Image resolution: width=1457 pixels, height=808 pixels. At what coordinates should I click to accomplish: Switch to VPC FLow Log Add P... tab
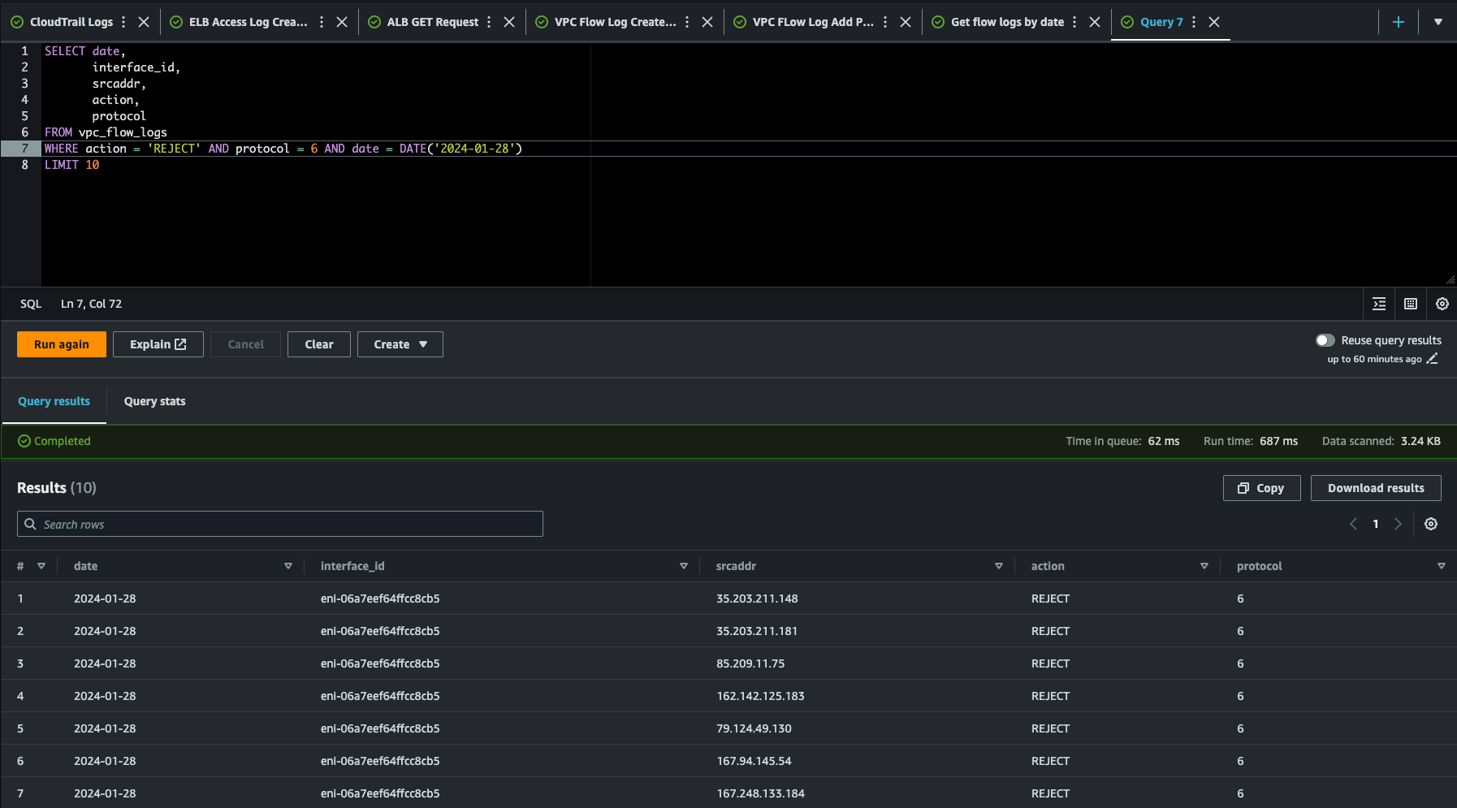click(x=813, y=22)
